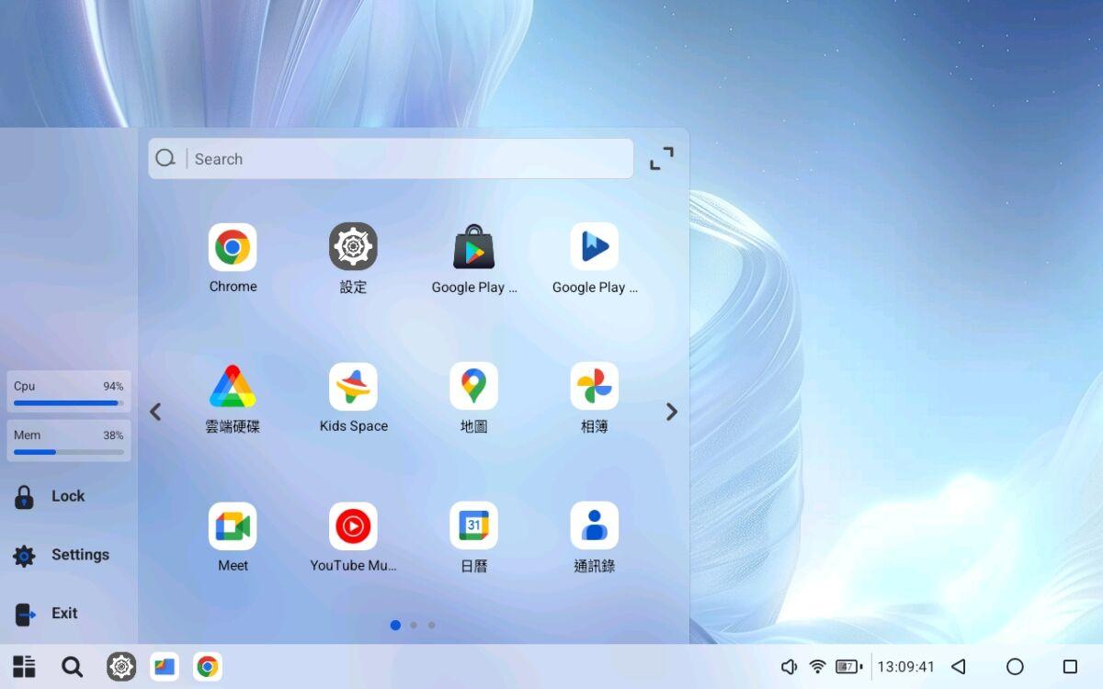Viewport: 1103px width, 689px height.
Task: Click Lock in the side menu
Action: [67, 496]
